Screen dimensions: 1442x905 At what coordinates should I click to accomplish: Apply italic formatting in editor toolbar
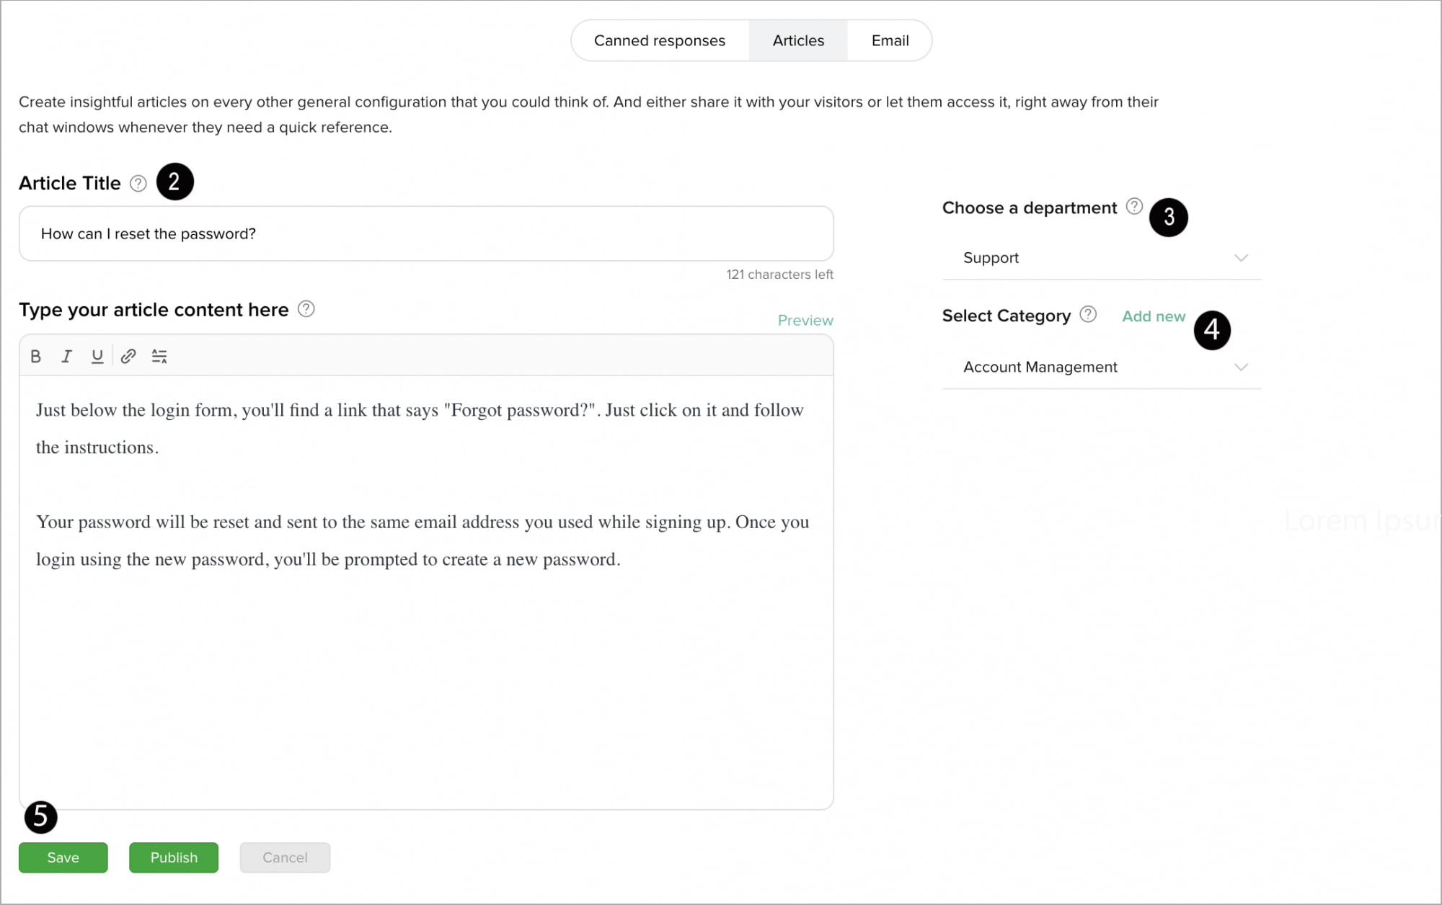[x=66, y=356]
